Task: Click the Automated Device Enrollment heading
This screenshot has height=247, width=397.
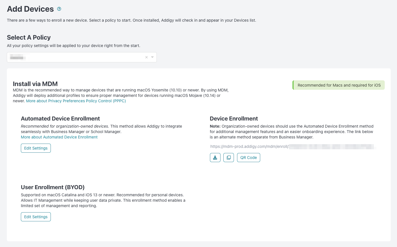Action: coord(60,119)
